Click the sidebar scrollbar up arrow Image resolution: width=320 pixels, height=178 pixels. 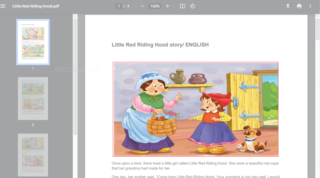click(75, 17)
